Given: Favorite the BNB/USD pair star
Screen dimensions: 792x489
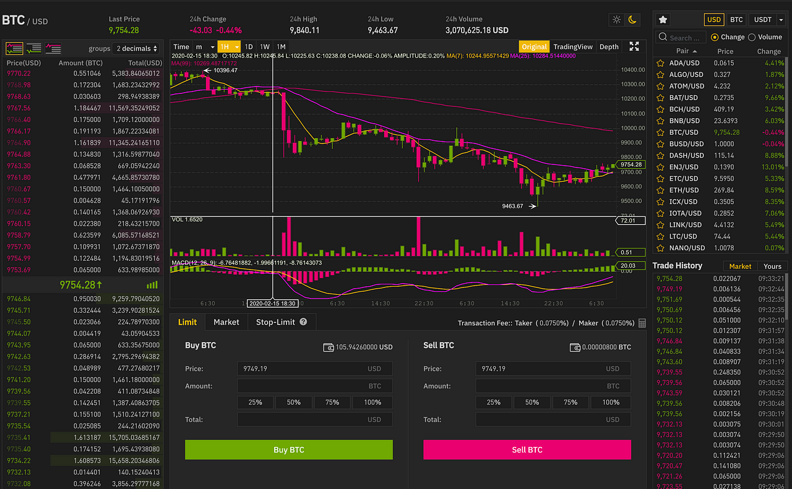Looking at the screenshot, I should click(661, 121).
